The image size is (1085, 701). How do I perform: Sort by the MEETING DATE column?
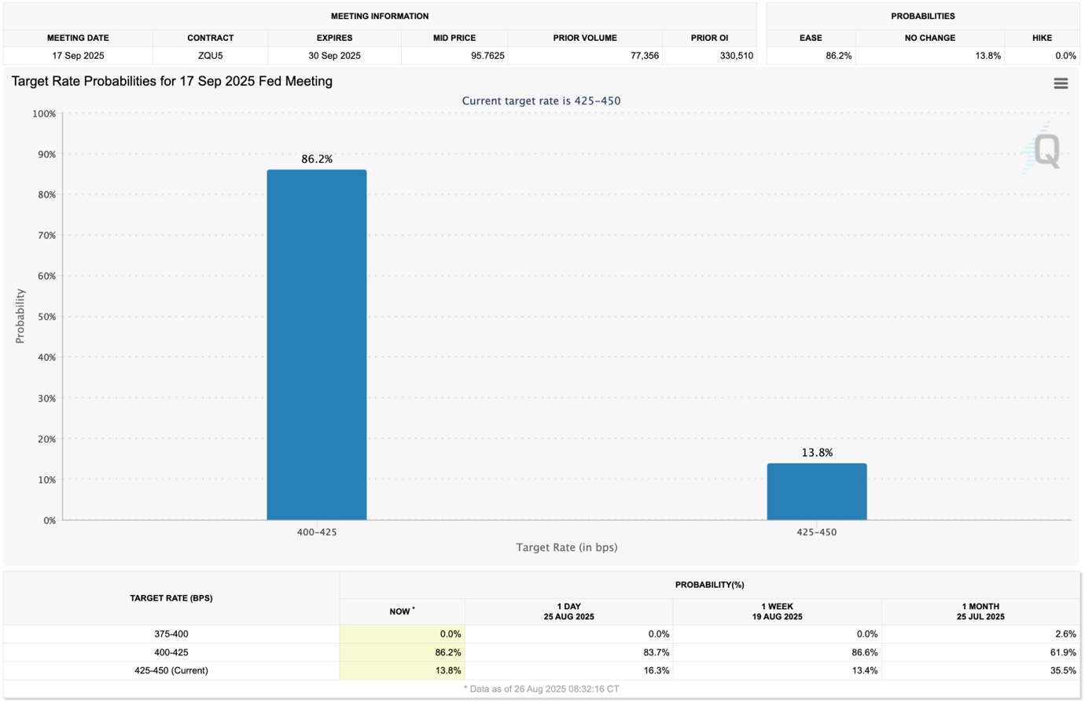78,37
